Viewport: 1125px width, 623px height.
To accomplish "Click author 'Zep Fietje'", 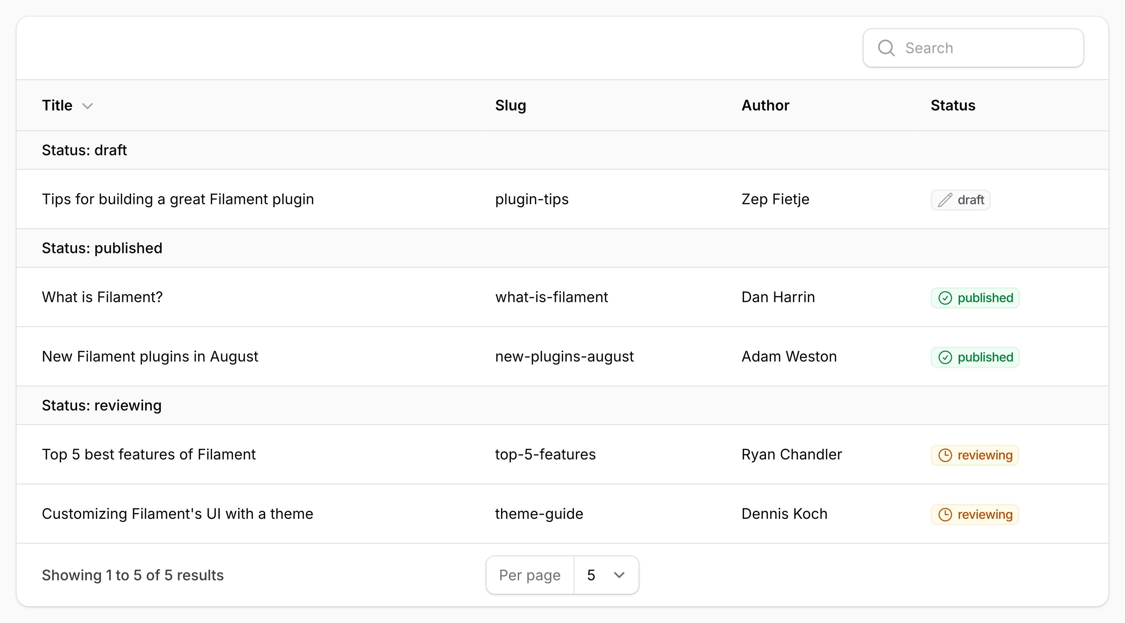I will [775, 199].
